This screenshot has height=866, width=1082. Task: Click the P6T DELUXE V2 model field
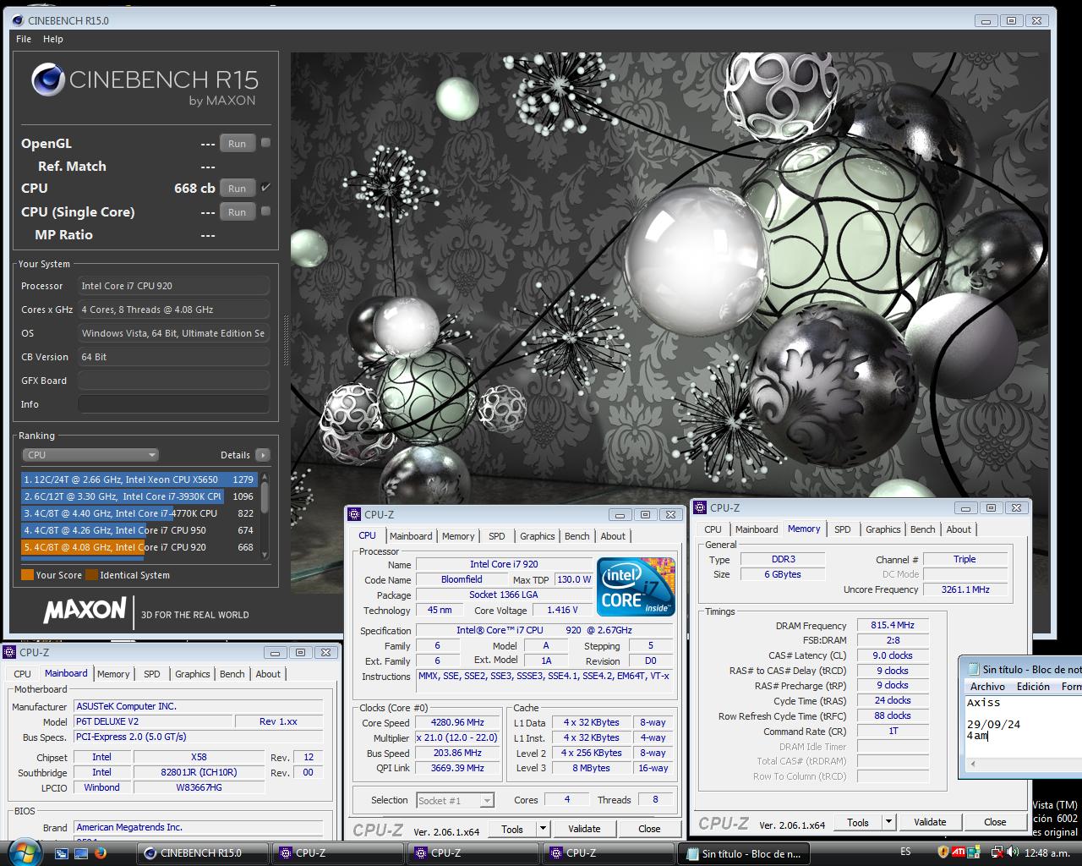[x=153, y=721]
